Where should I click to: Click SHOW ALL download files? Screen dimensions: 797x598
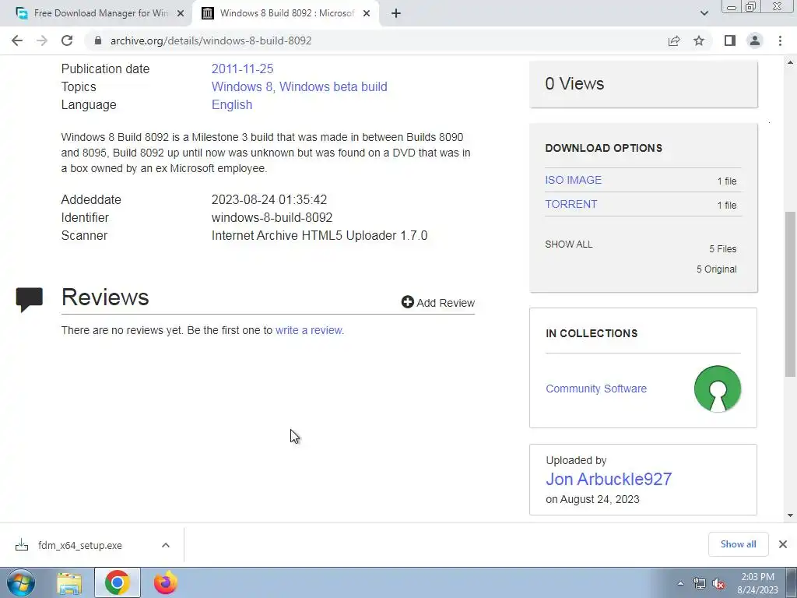(x=569, y=244)
